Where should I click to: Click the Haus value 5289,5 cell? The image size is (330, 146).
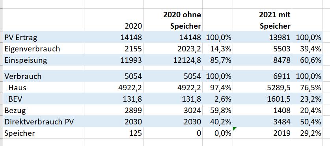[263, 88]
